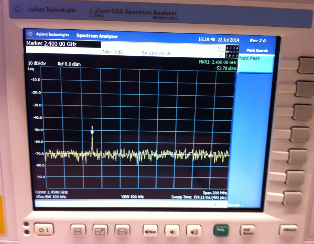The image size is (314, 244).
Task: Click the Agilent Technologies logo on screen
Action: (49, 35)
